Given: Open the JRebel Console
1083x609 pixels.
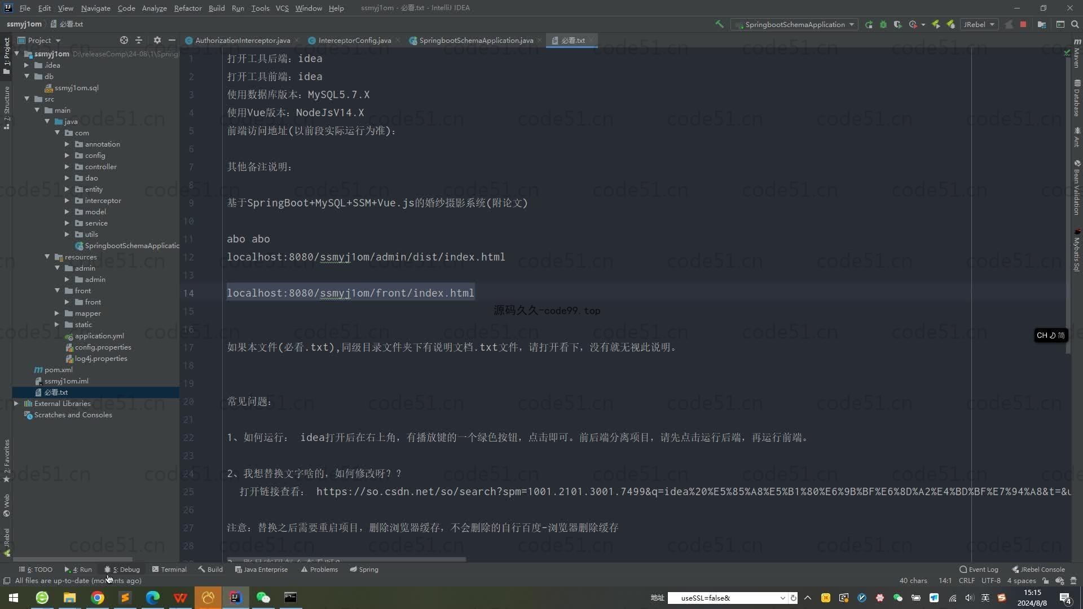Looking at the screenshot, I should pyautogui.click(x=1038, y=569).
